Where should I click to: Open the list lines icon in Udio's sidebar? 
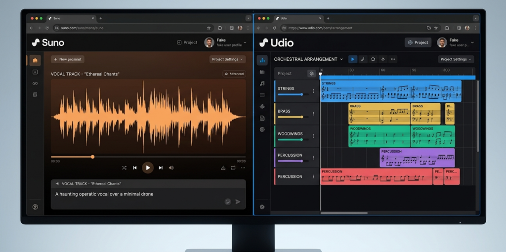click(x=262, y=95)
